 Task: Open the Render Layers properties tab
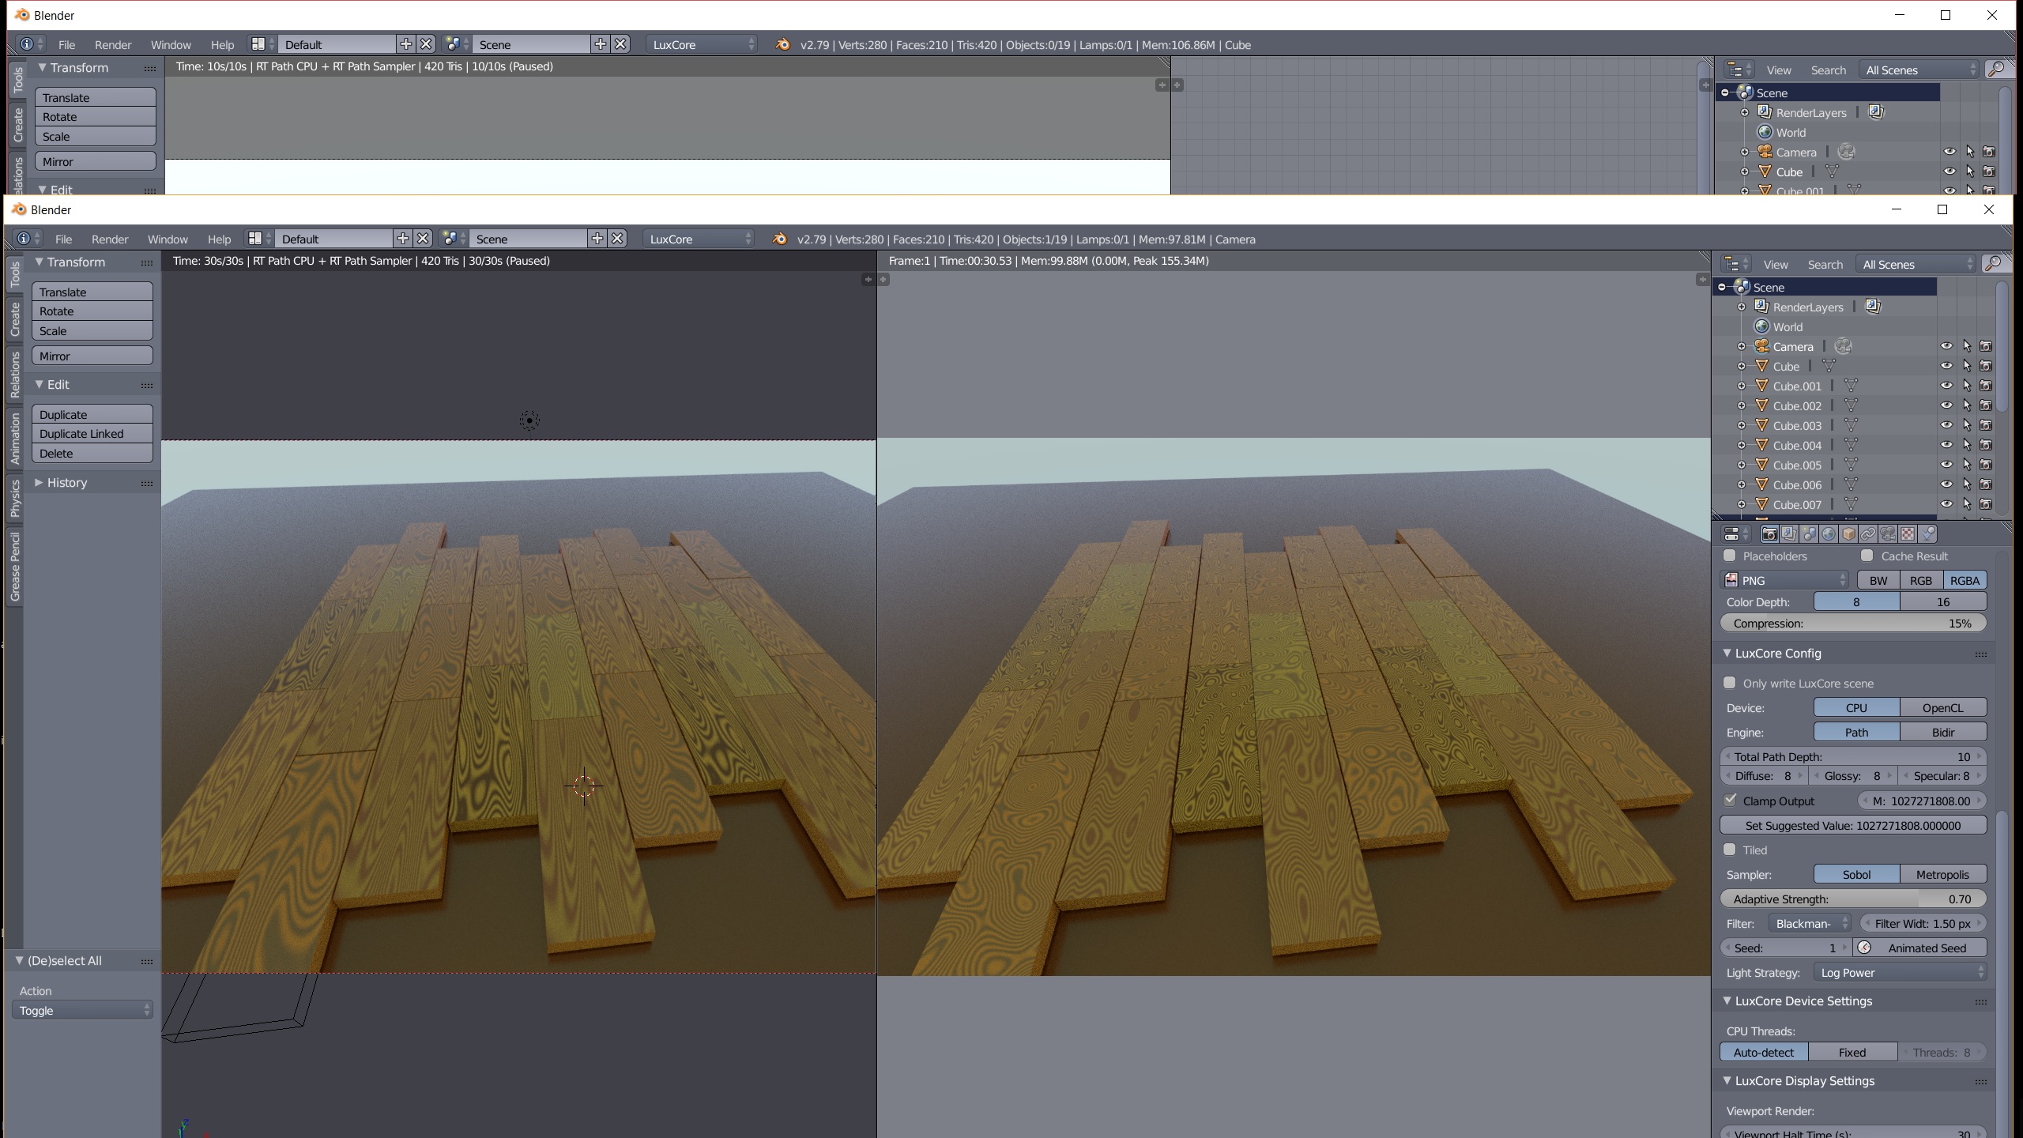1789,534
